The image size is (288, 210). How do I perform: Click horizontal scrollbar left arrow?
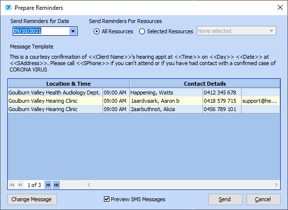[x=89, y=185]
